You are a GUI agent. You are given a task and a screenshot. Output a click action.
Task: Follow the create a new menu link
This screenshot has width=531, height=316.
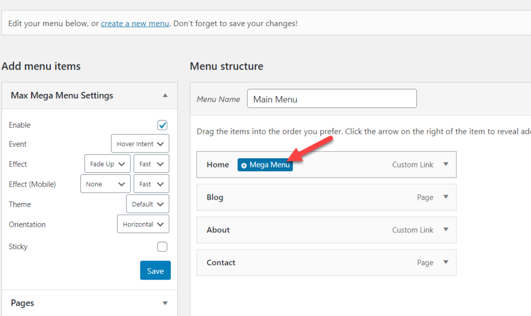(135, 23)
